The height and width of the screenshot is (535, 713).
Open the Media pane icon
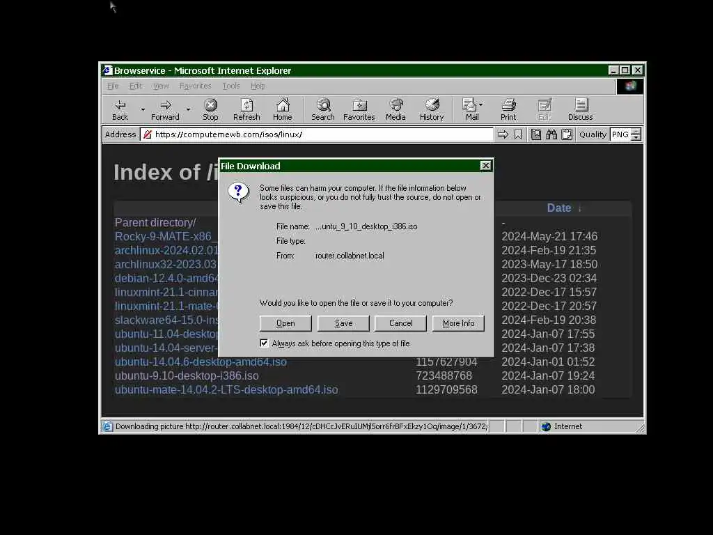pos(395,105)
